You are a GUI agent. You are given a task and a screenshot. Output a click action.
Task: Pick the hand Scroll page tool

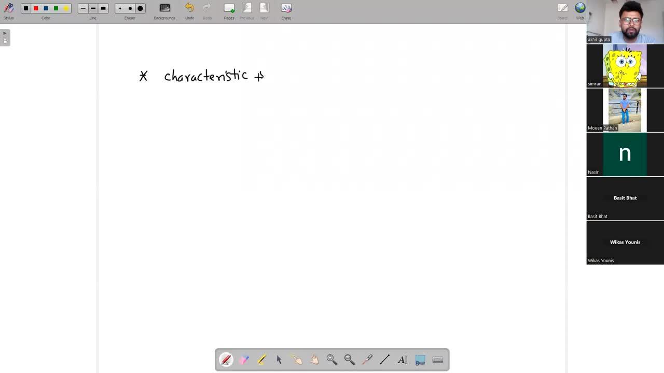point(314,360)
